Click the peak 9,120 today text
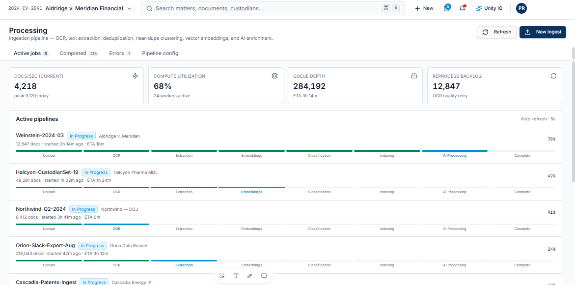575x285 pixels. point(31,96)
